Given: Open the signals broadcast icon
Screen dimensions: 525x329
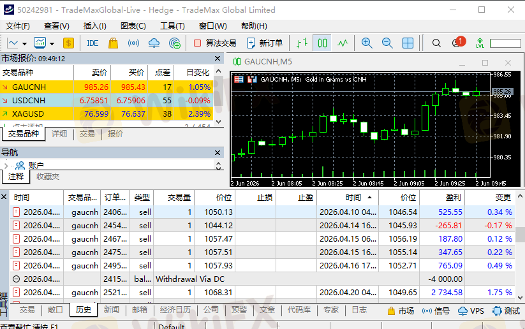Looking at the screenshot, I should coord(133,43).
